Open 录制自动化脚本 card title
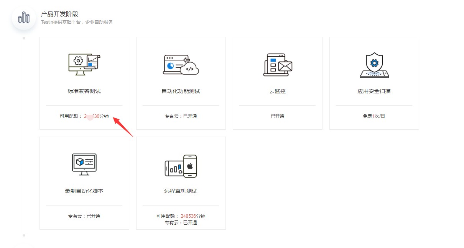 tap(84, 191)
